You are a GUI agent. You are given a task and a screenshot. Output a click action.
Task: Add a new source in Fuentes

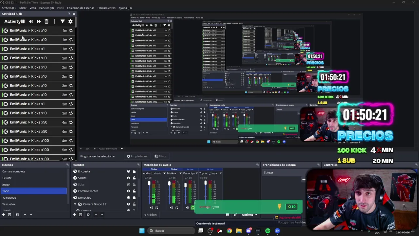click(74, 215)
